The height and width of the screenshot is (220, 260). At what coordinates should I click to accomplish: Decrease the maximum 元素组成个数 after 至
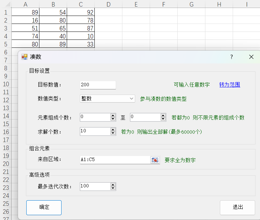[x=163, y=119]
